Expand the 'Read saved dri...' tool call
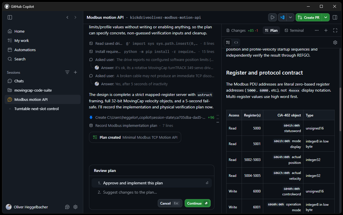Viewport: 343px width, 215px height. click(x=152, y=44)
